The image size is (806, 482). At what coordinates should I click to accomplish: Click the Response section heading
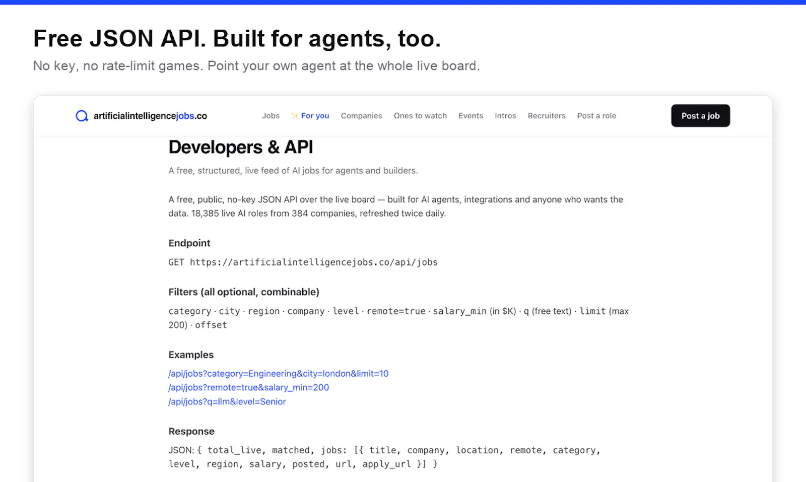point(191,432)
